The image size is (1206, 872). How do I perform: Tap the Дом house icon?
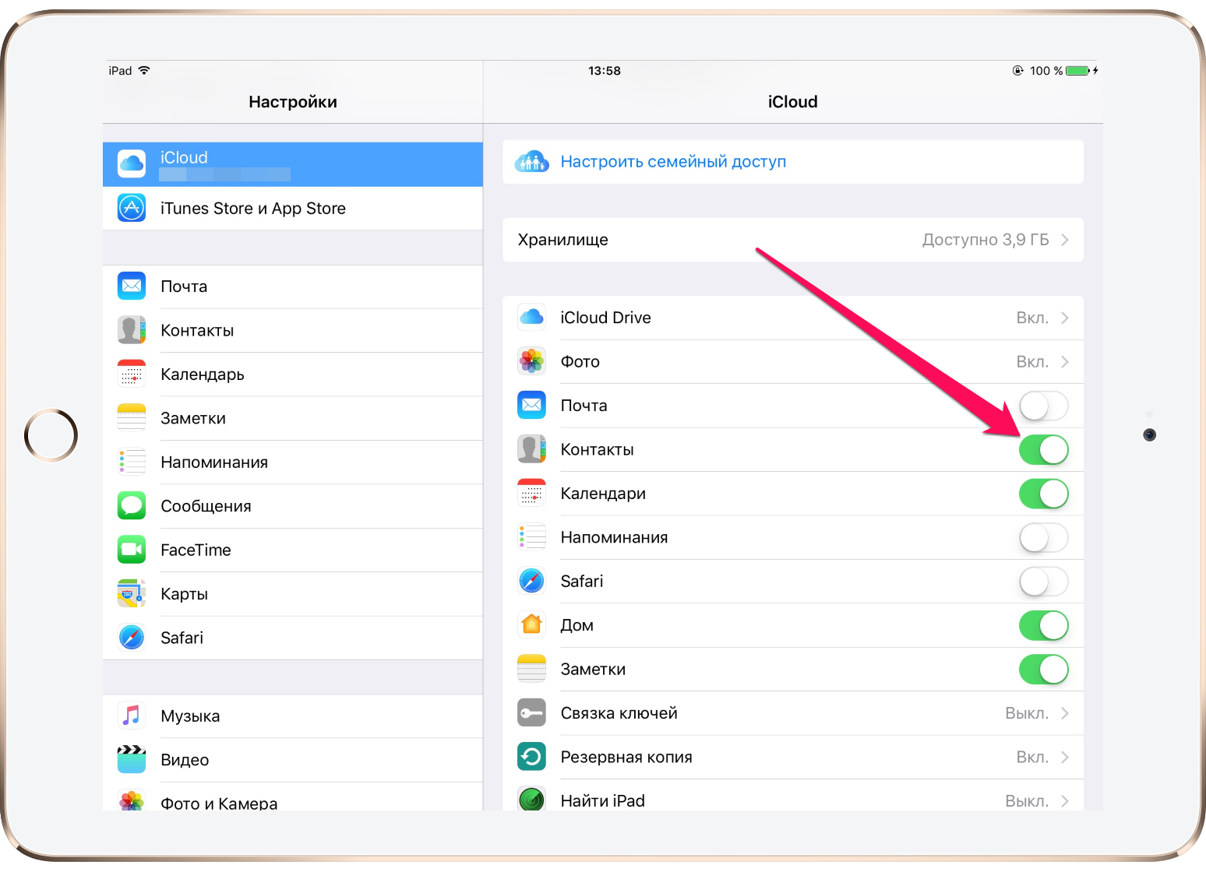click(x=531, y=624)
